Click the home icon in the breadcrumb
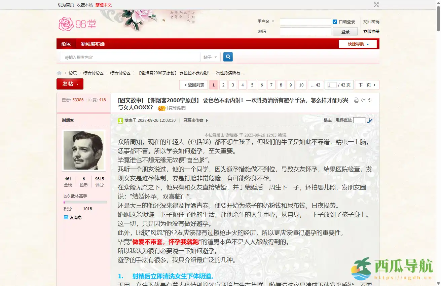Screen dimensions: 441x286 [x=59, y=73]
